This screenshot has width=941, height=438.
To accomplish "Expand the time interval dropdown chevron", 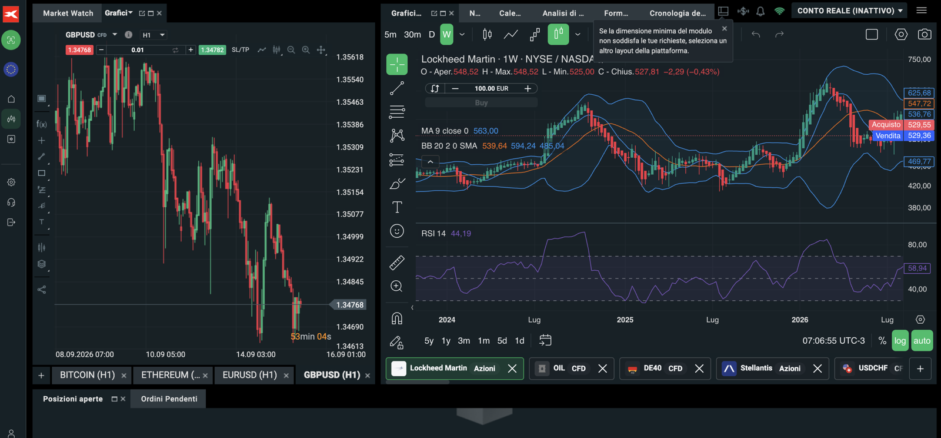I will [x=462, y=34].
